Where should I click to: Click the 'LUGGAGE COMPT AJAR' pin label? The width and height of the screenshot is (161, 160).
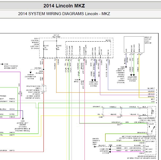click(85, 50)
